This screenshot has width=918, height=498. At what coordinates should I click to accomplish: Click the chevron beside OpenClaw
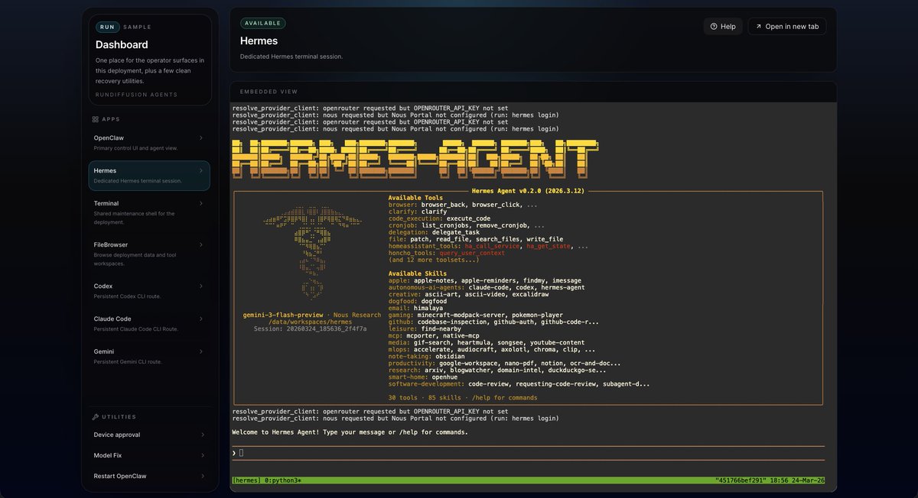(x=201, y=137)
